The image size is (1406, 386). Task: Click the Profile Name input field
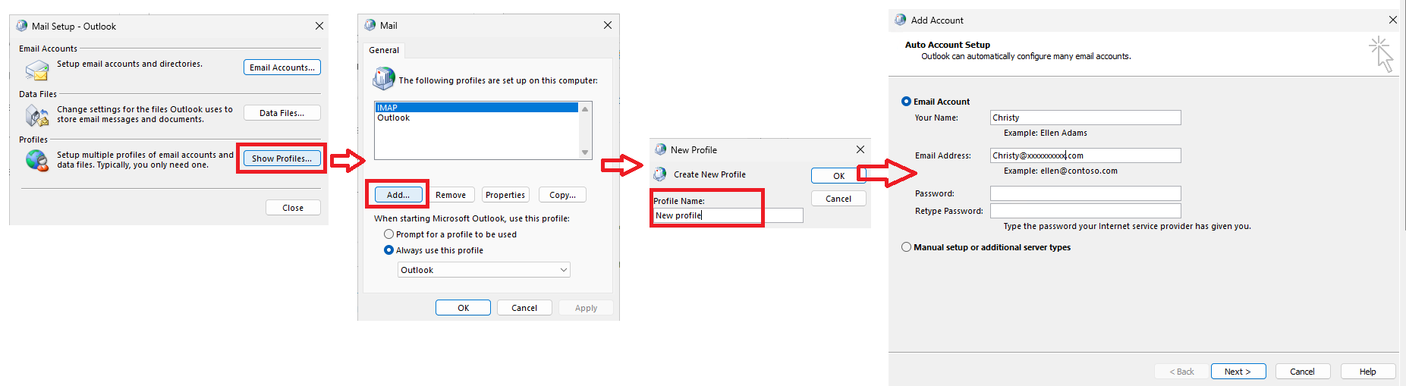click(x=728, y=215)
